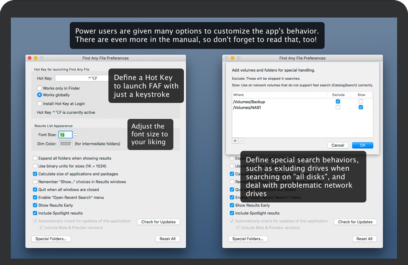The height and width of the screenshot is (265, 408).
Task: Click "Reset All" in the left window
Action: [167, 239]
